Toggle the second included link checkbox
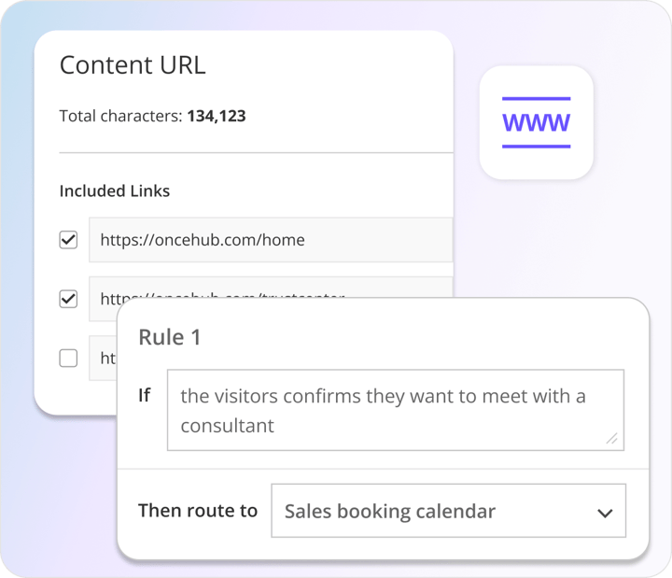 coord(68,299)
